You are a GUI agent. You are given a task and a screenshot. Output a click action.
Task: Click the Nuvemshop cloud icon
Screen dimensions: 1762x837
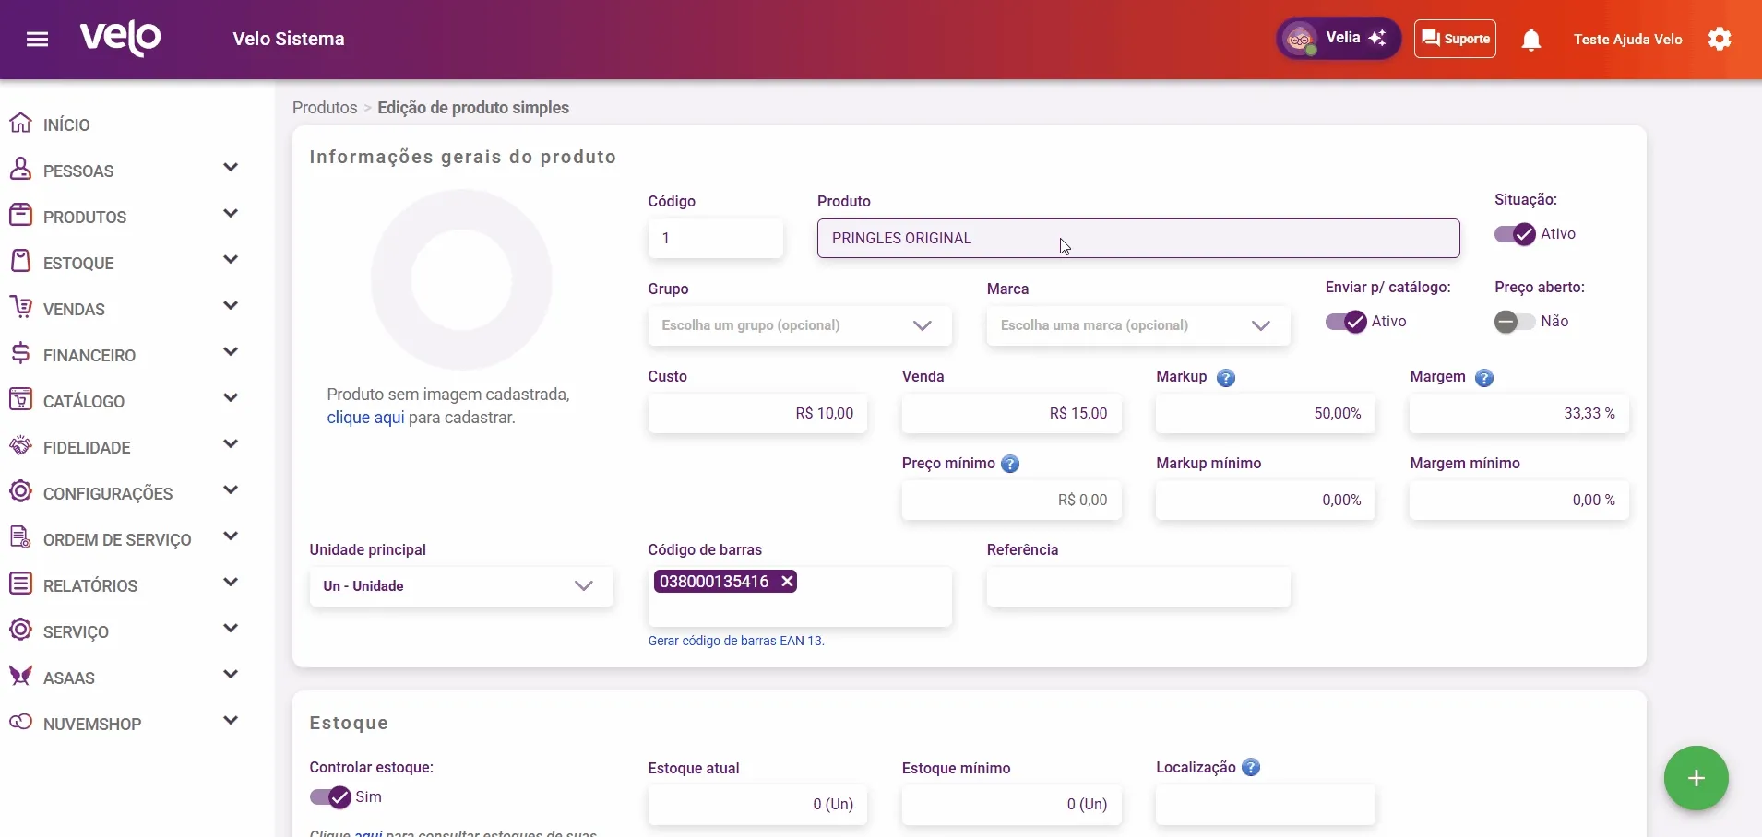coord(20,723)
